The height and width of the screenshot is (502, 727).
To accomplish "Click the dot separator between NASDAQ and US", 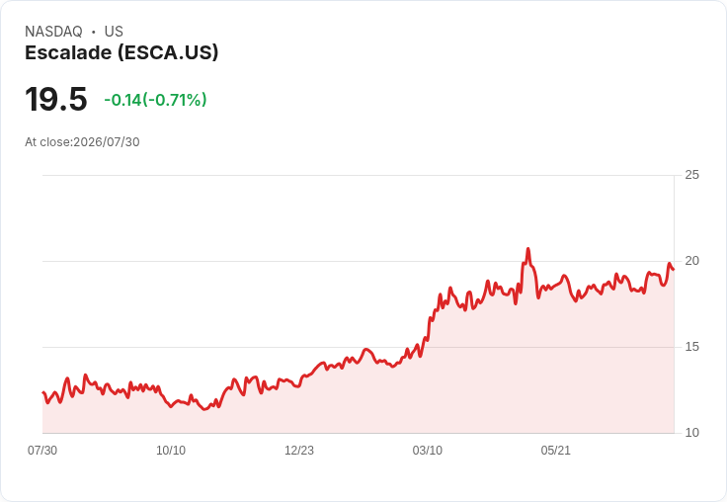I will tap(94, 32).
